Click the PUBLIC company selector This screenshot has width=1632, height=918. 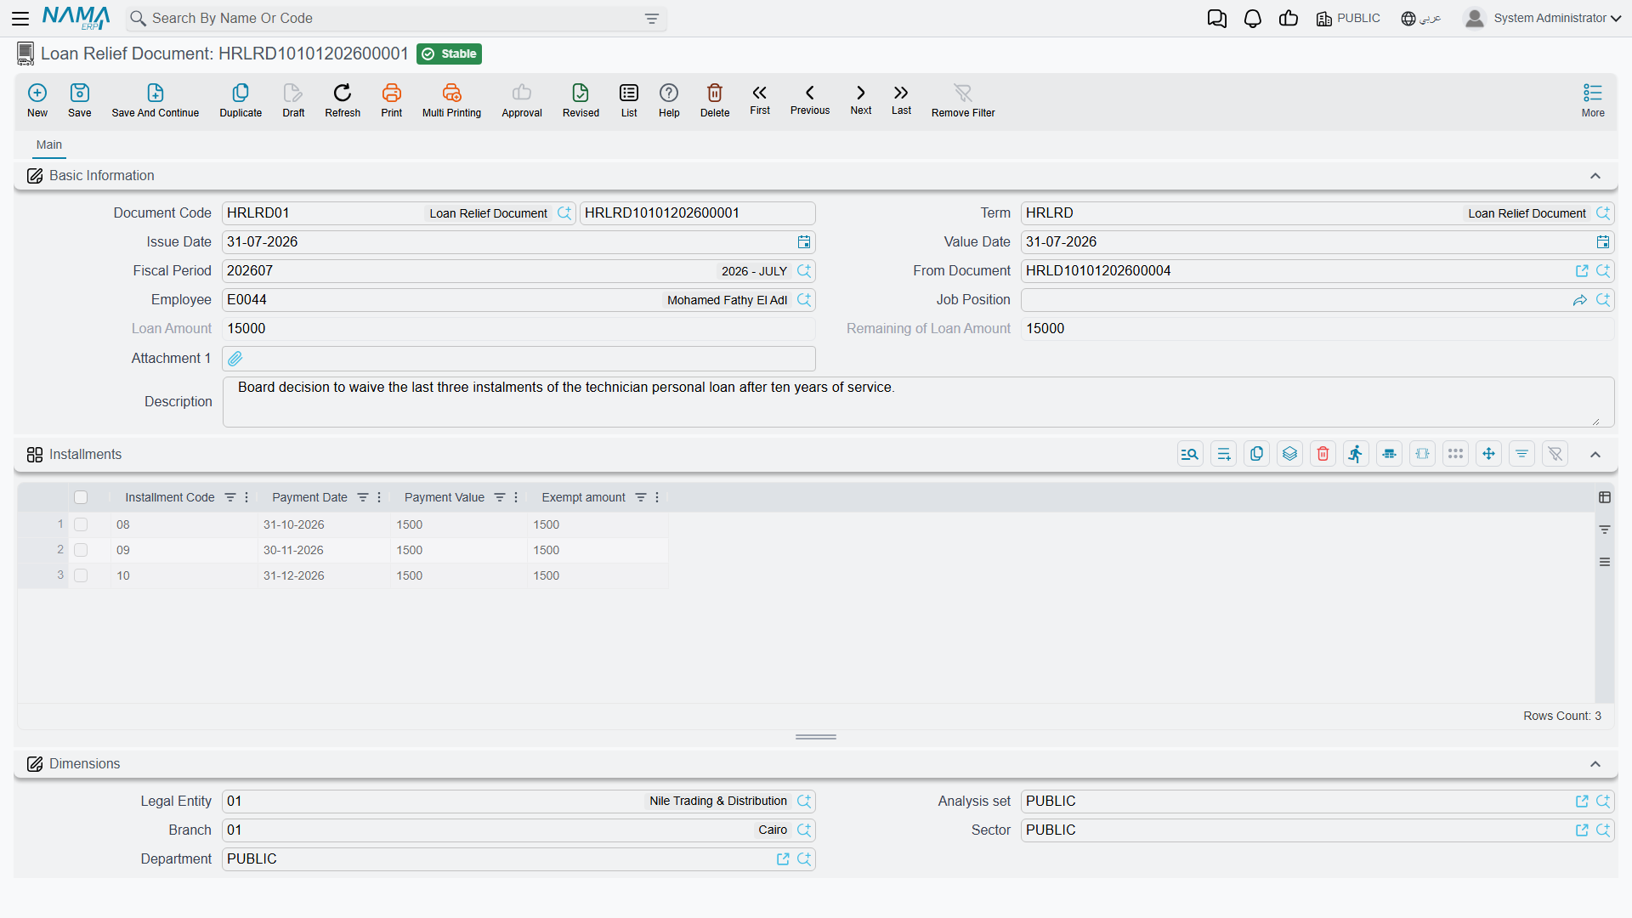coord(1348,18)
